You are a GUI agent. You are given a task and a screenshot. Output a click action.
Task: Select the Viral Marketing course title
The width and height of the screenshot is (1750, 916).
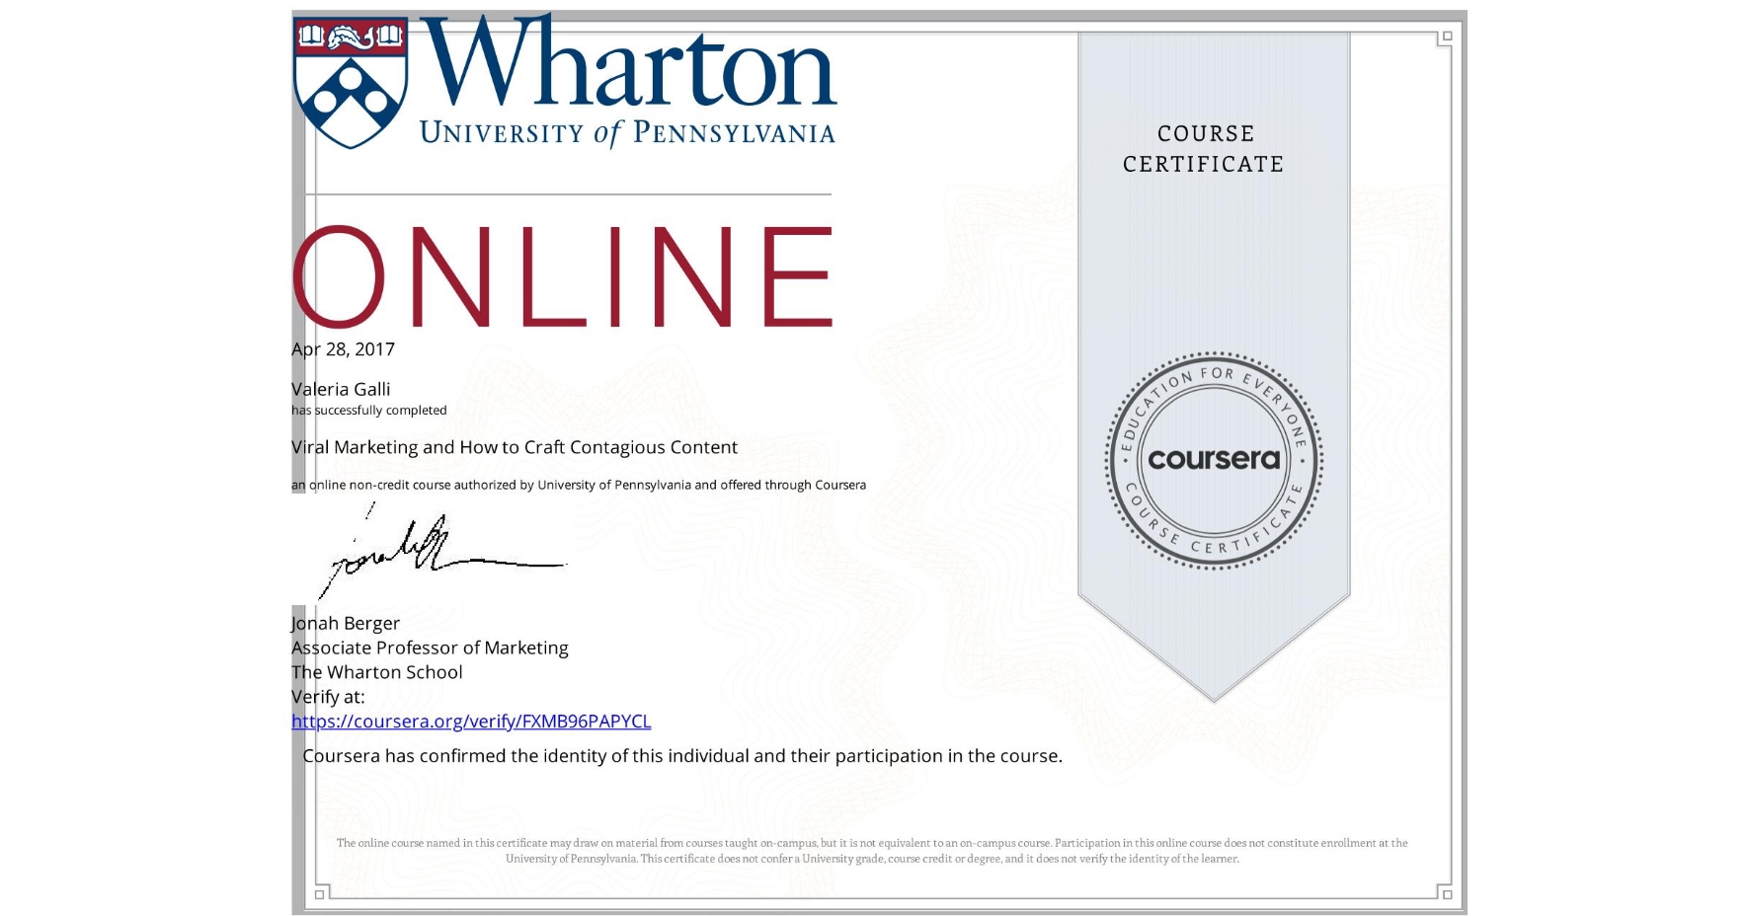pyautogui.click(x=515, y=447)
